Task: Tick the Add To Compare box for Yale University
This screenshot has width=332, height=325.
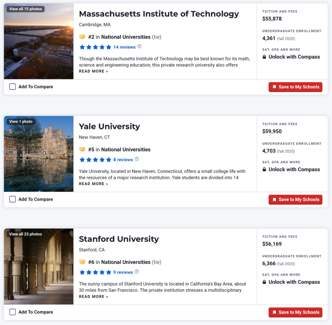Action: click(12, 199)
